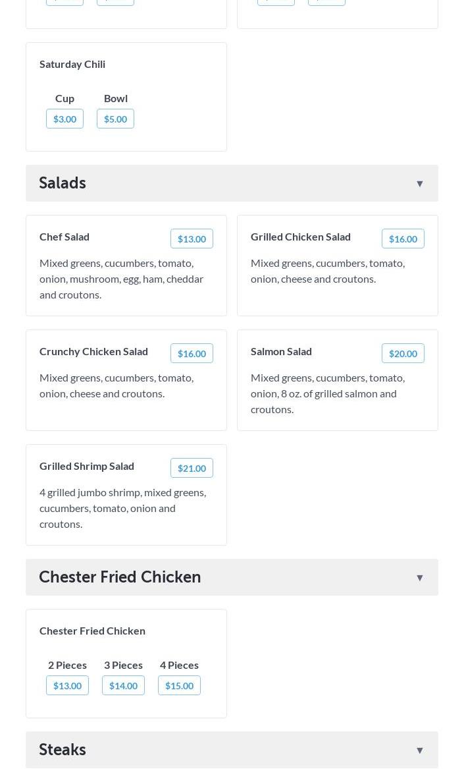
Task: Click the Grilled Chicken Salad $16.00 price
Action: [x=403, y=239]
